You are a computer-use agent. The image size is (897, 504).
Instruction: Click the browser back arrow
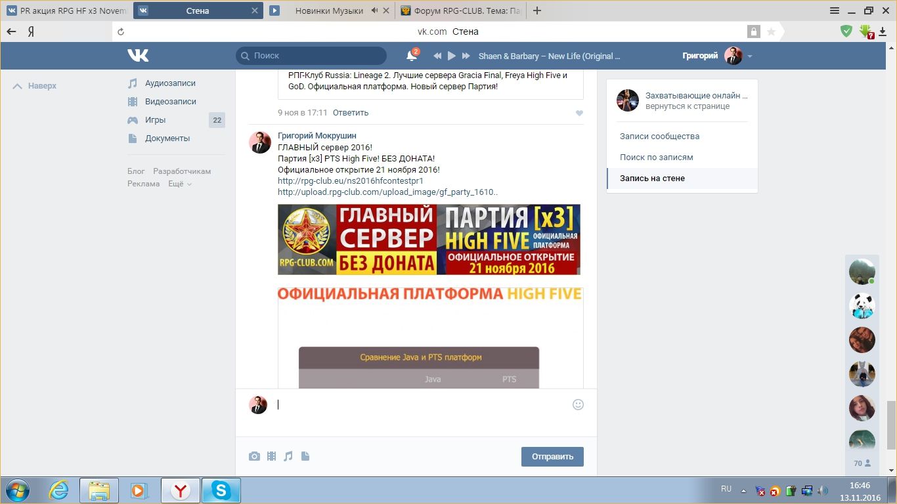click(x=11, y=31)
